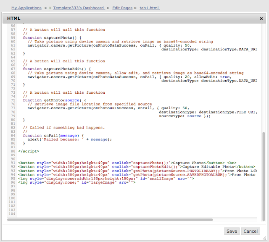Click id="smallImage" on line 95
This screenshot has width=269, height=242.
tap(158, 179)
